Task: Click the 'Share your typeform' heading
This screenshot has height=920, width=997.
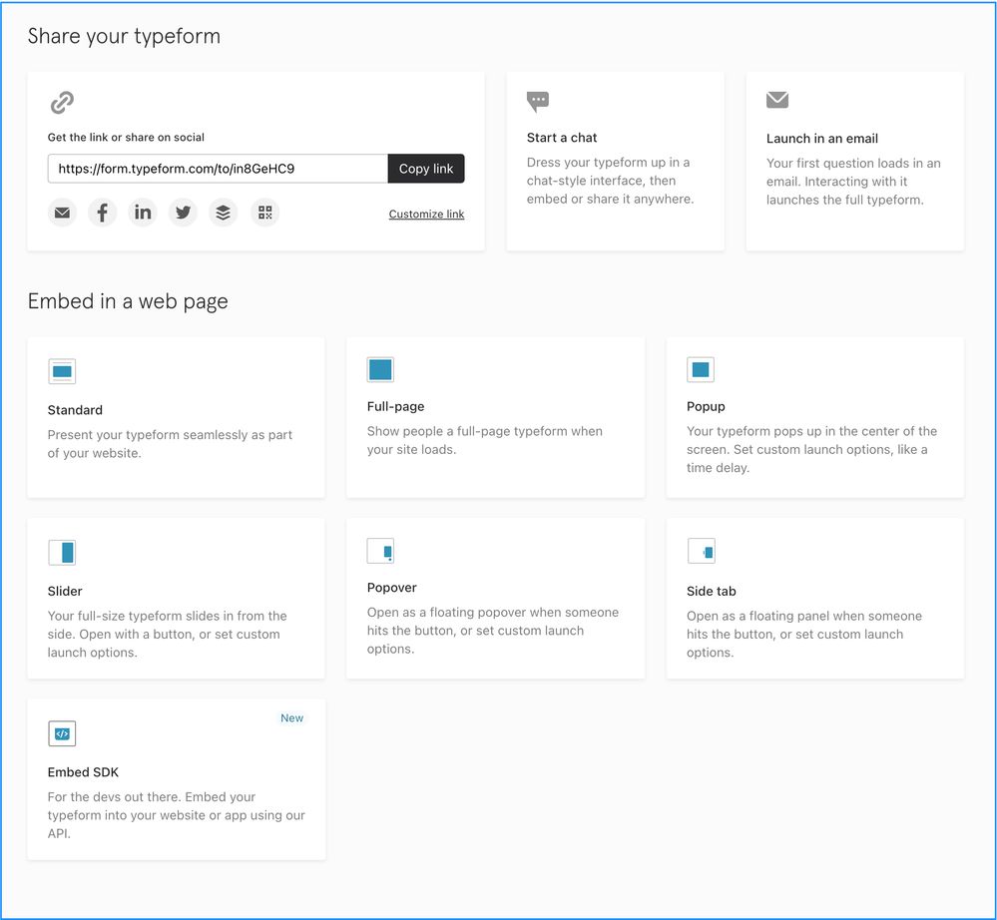Action: [x=124, y=36]
